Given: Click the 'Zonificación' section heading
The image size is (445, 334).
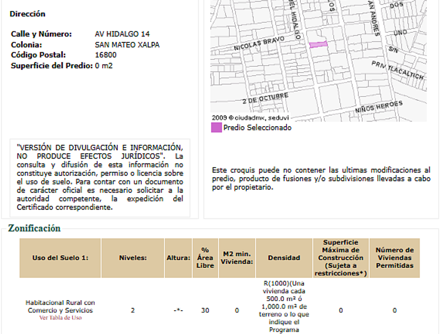Looking at the screenshot, I should (x=34, y=228).
